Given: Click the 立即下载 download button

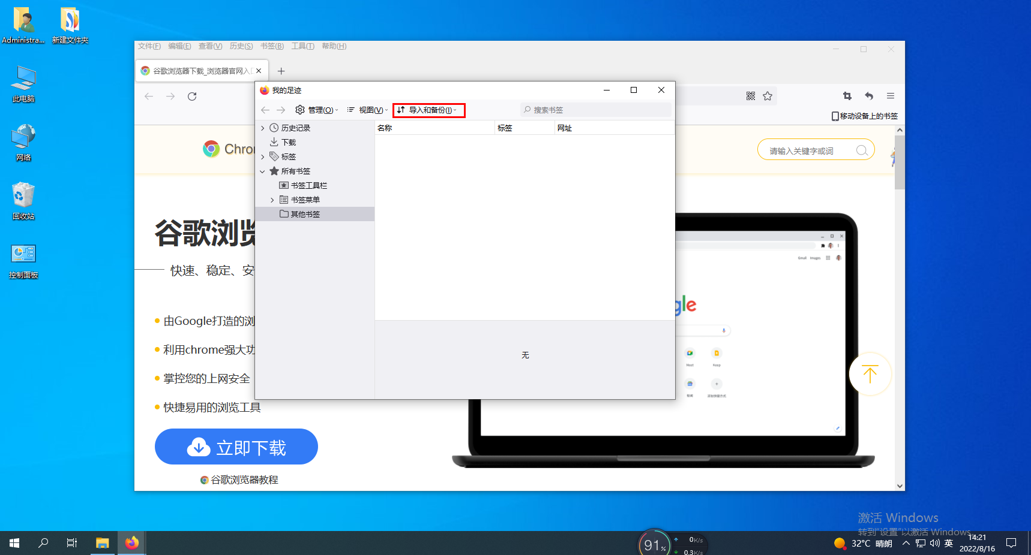Looking at the screenshot, I should tap(236, 447).
